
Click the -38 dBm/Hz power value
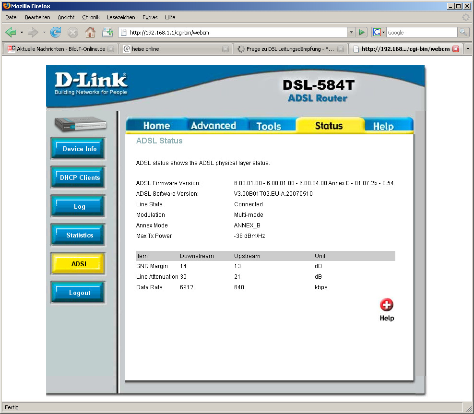tap(249, 236)
